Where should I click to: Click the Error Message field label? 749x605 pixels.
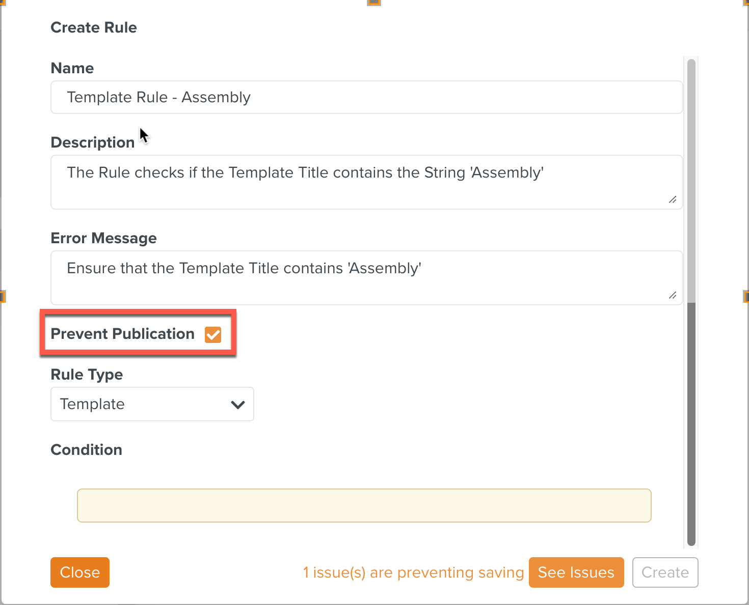[103, 238]
